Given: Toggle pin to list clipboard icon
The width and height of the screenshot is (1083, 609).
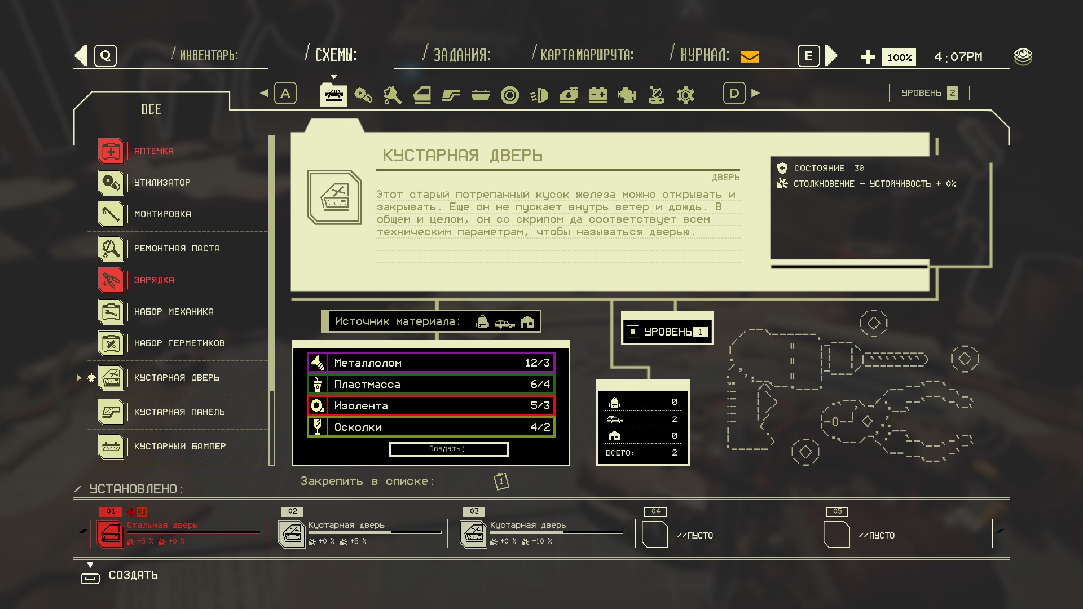Looking at the screenshot, I should click(501, 481).
